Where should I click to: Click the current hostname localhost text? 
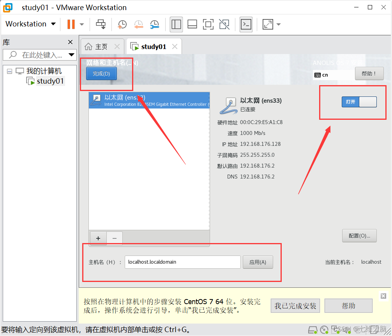371,262
